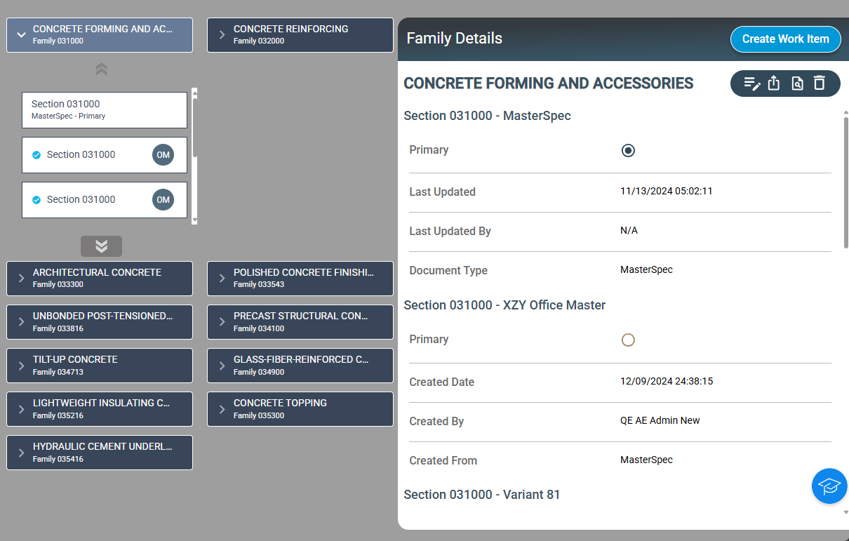849x541 pixels.
Task: Click the export/share icon in Family Details
Action: click(x=774, y=84)
